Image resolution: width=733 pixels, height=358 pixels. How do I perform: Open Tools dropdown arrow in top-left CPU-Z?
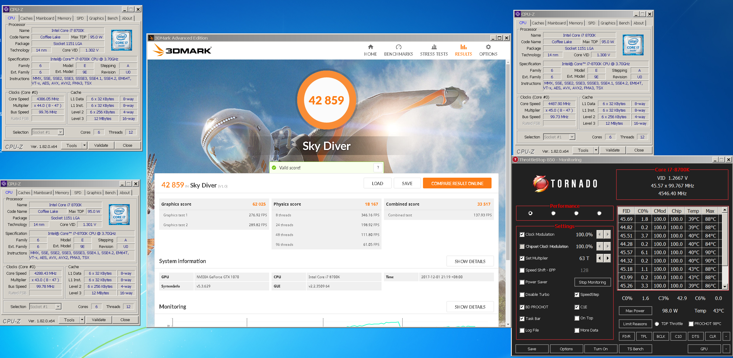pos(84,146)
